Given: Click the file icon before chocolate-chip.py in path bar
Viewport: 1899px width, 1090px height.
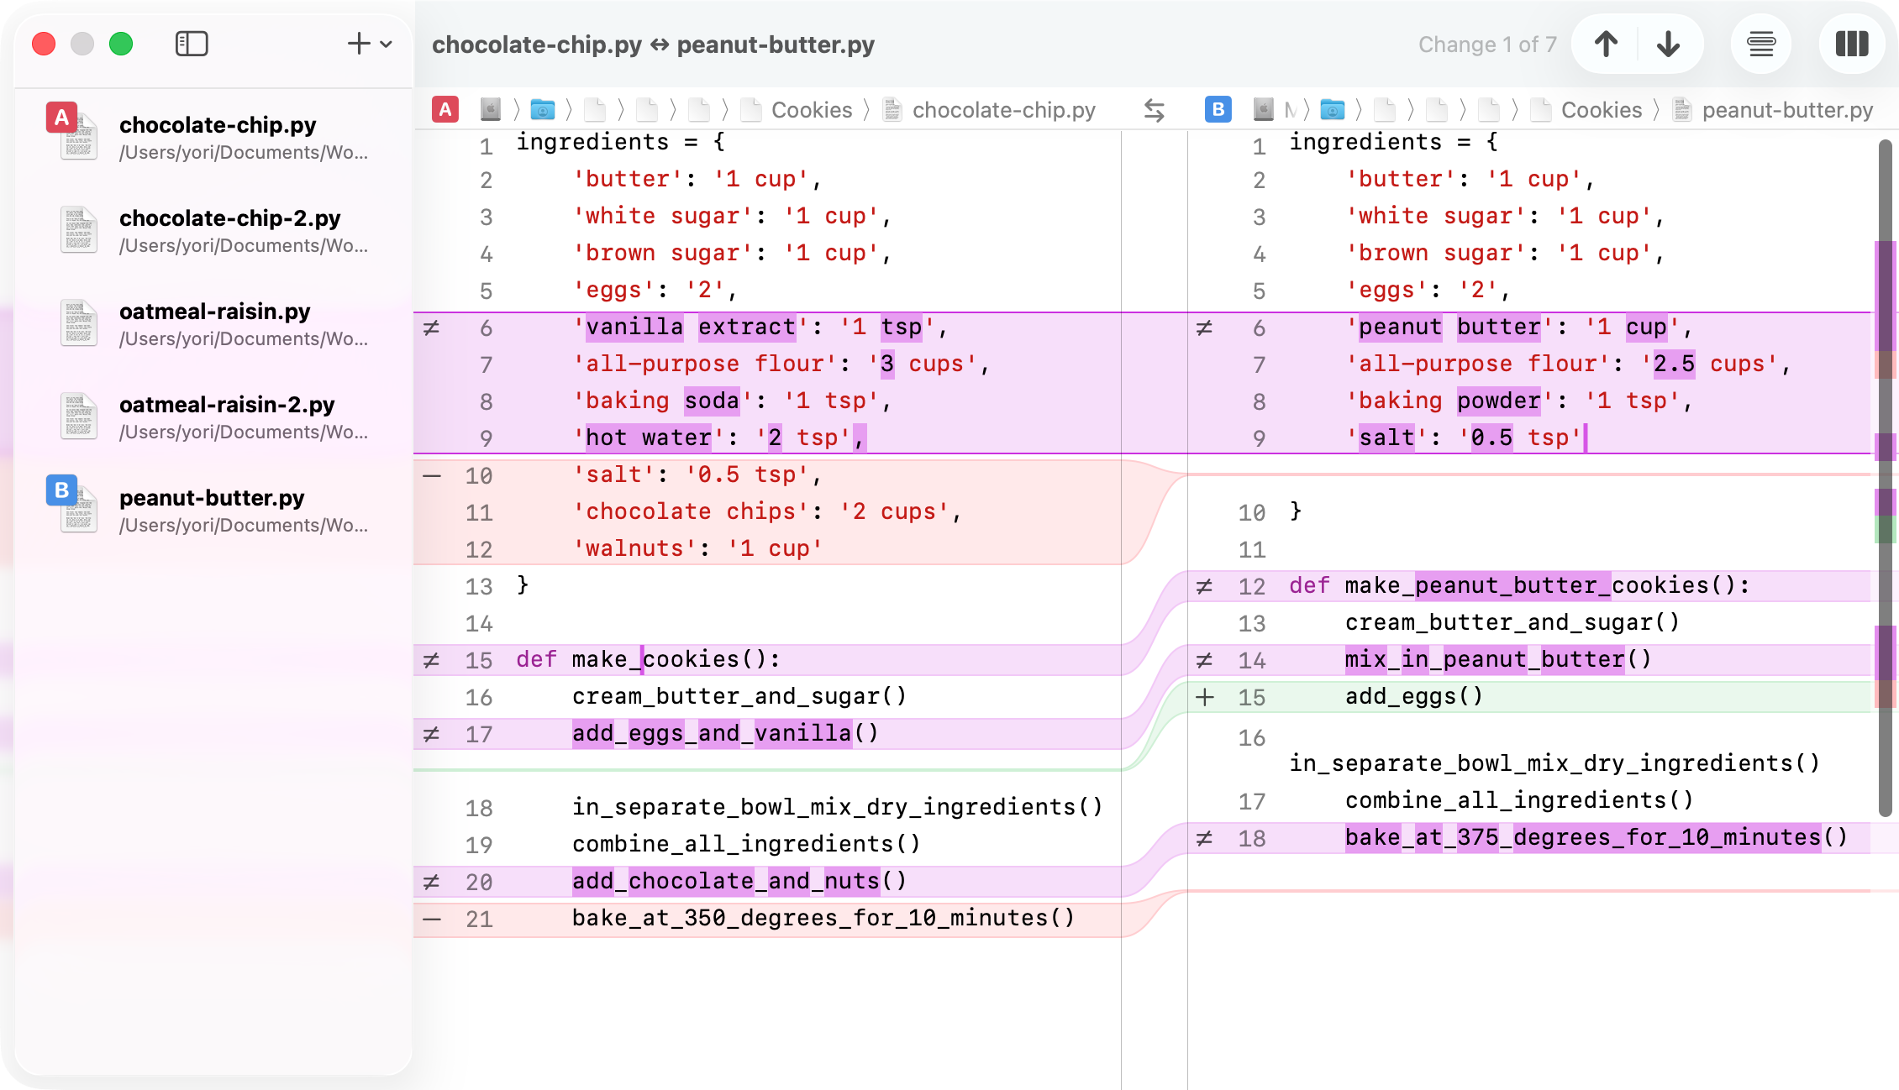Looking at the screenshot, I should pos(892,109).
